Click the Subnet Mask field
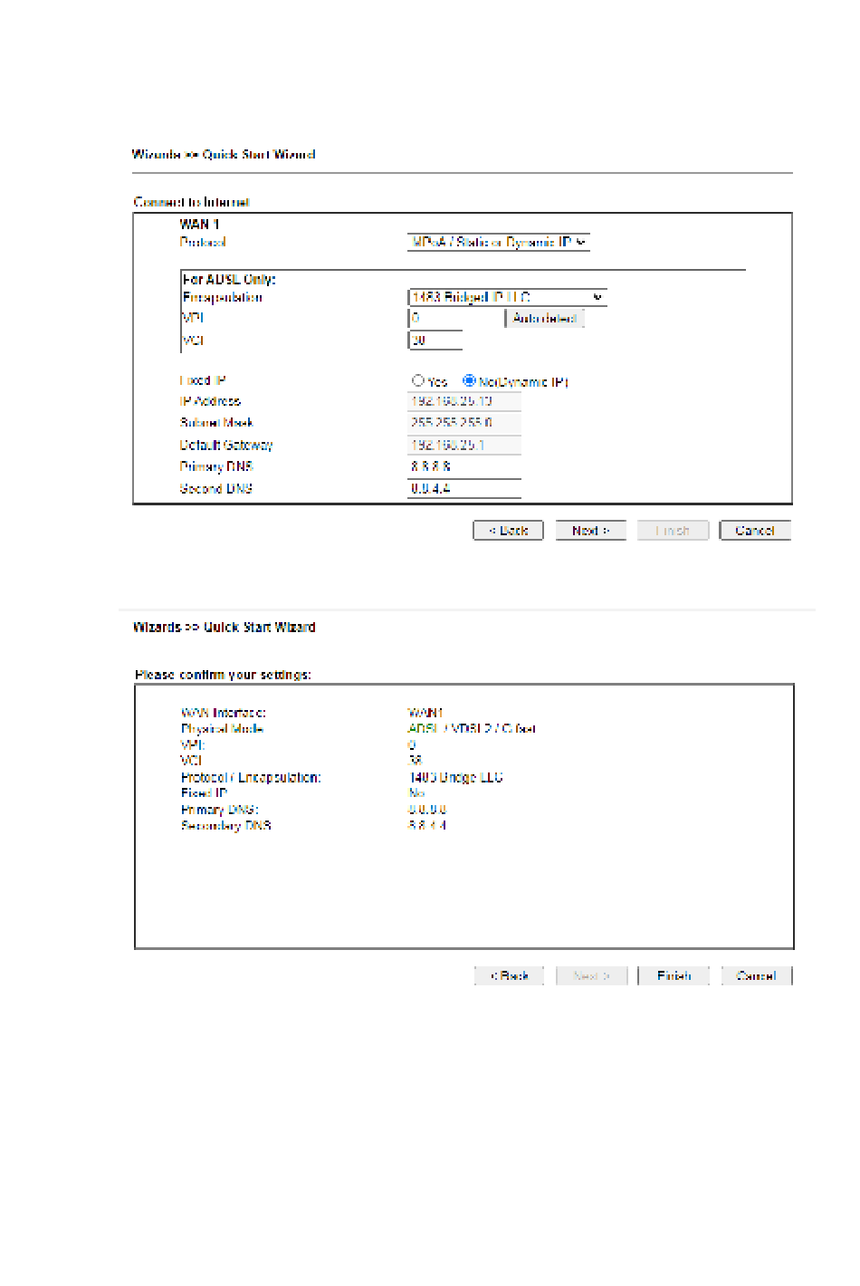 pyautogui.click(x=464, y=423)
